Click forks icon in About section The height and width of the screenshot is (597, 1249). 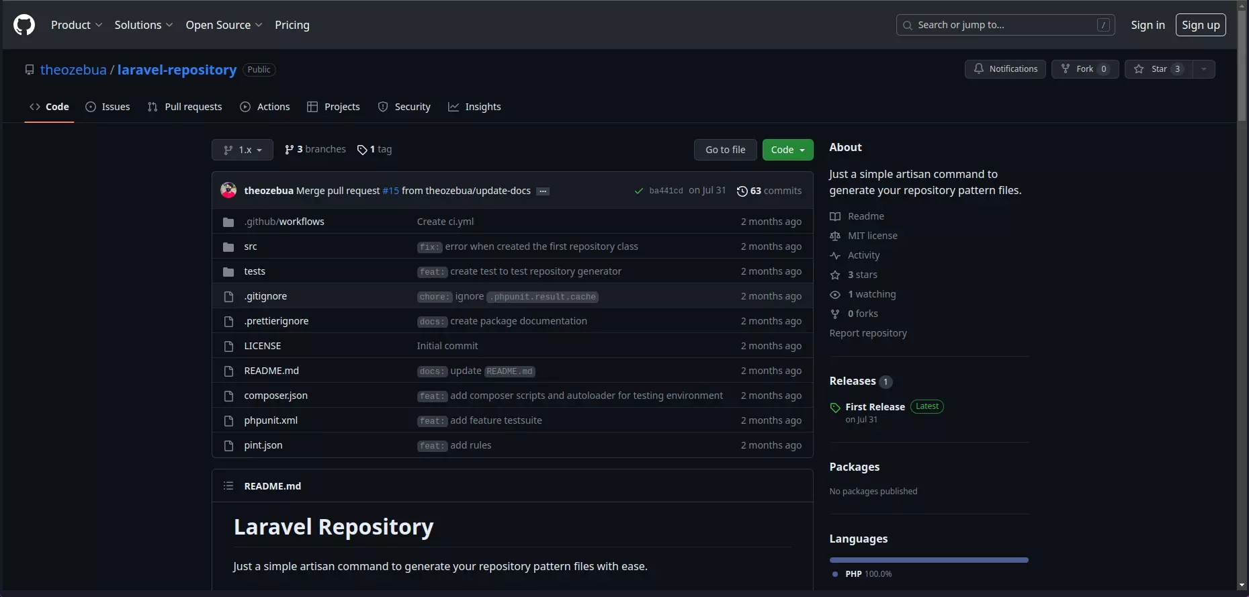(x=835, y=314)
